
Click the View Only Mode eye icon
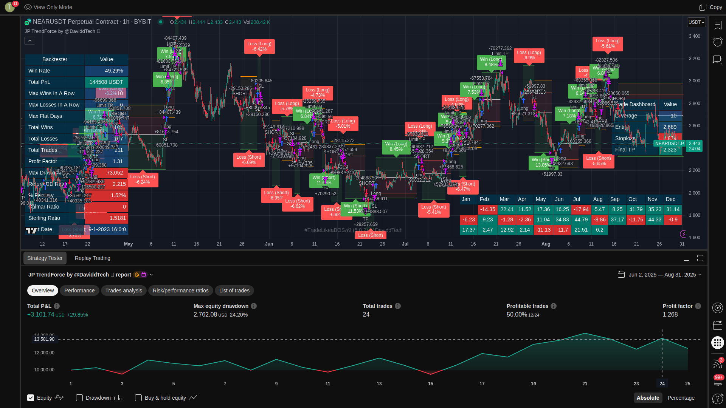28,7
